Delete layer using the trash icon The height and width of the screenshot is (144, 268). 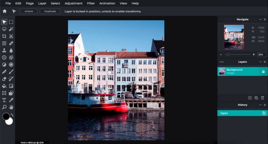pyautogui.click(x=262, y=98)
